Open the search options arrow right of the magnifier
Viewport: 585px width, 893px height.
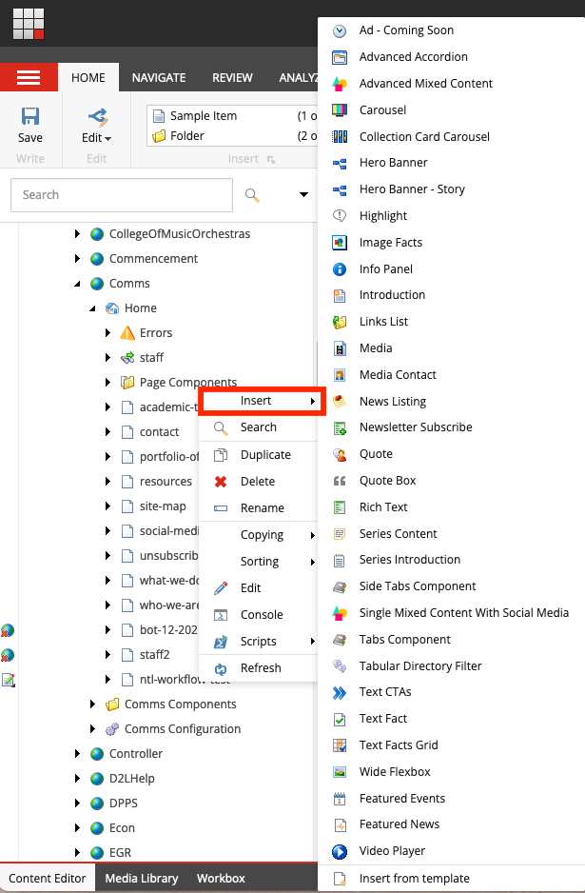pos(303,194)
